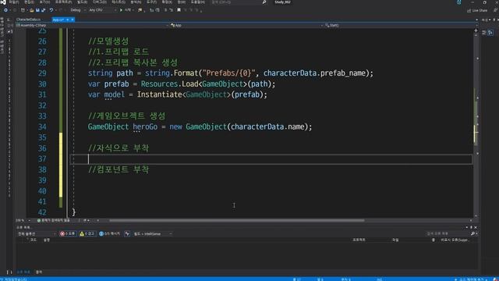Click the split editor icon above the scrollbar
This screenshot has height=281, width=499.
point(476,30)
